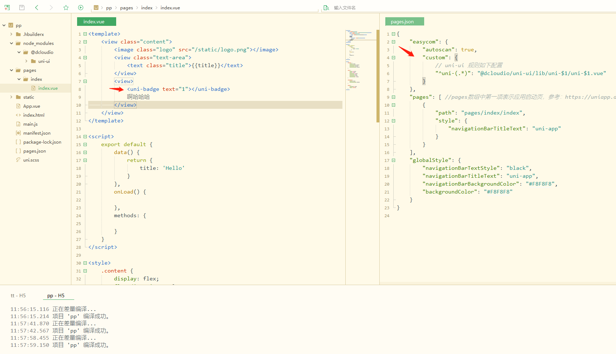Fold the globalStyle block in pages.json
Screen dimensions: 616x354
pyautogui.click(x=394, y=160)
